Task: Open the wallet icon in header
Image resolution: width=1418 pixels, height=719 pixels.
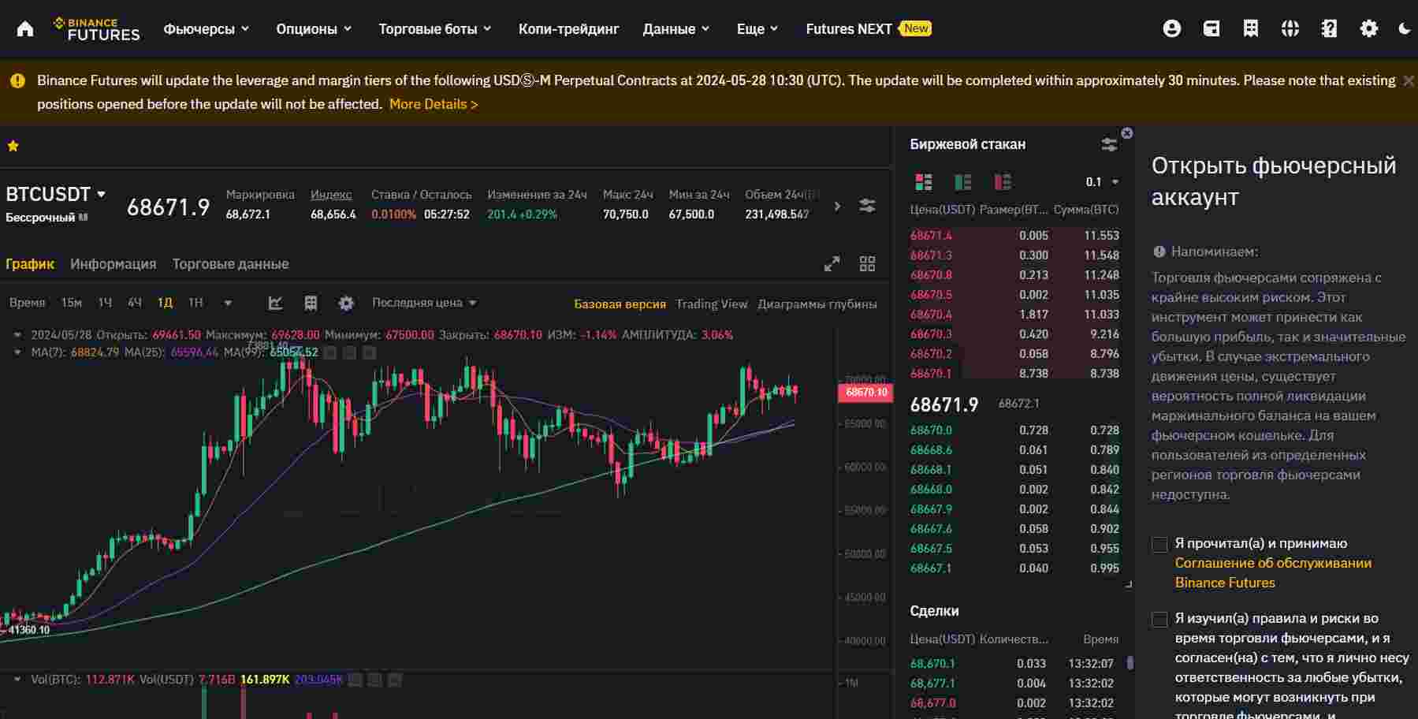Action: [1211, 29]
